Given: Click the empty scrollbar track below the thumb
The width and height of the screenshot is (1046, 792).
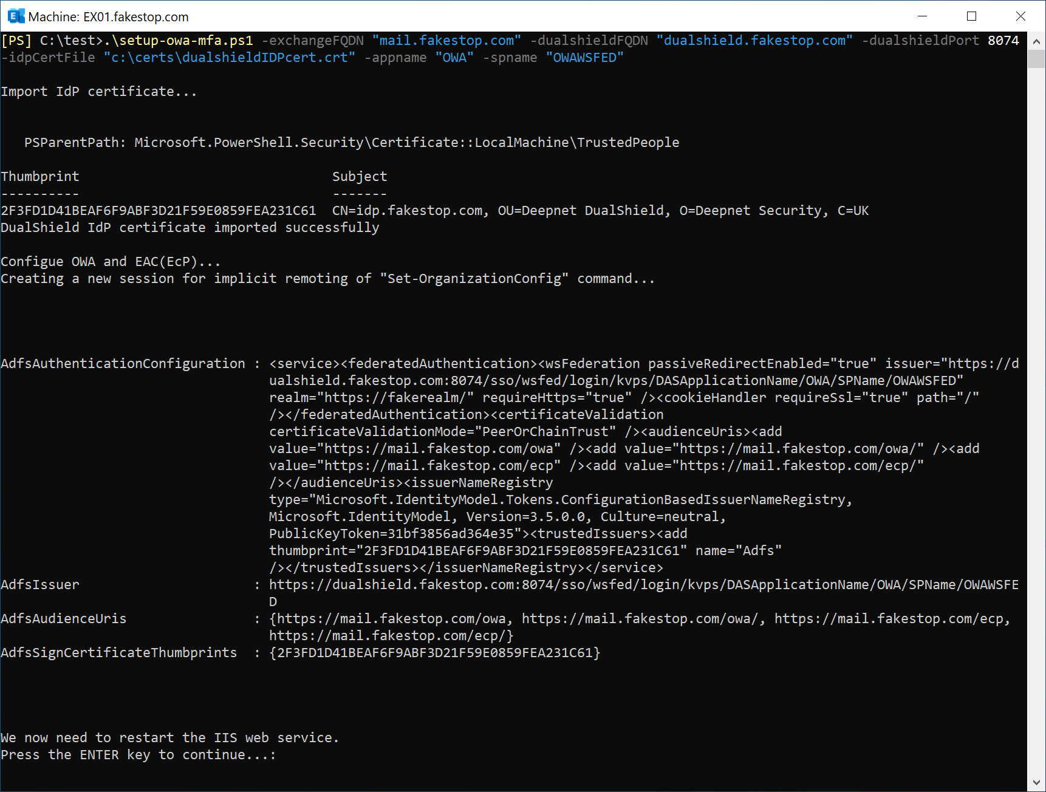Looking at the screenshot, I should click(x=1036, y=425).
